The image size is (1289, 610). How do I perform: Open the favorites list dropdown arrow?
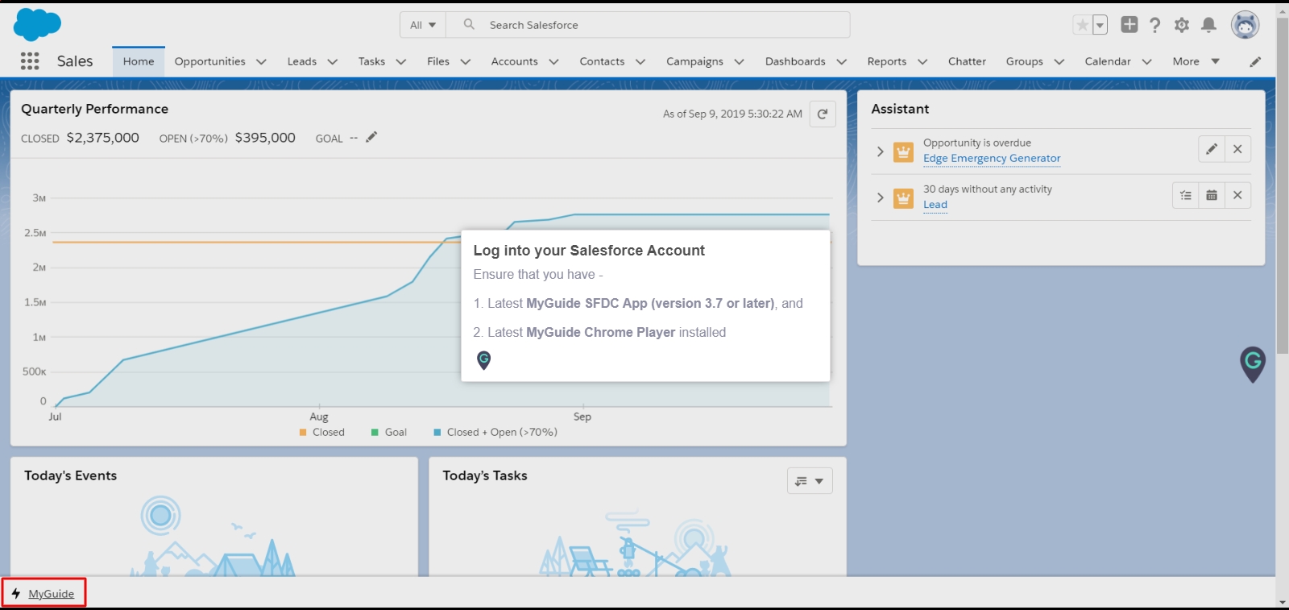1100,25
